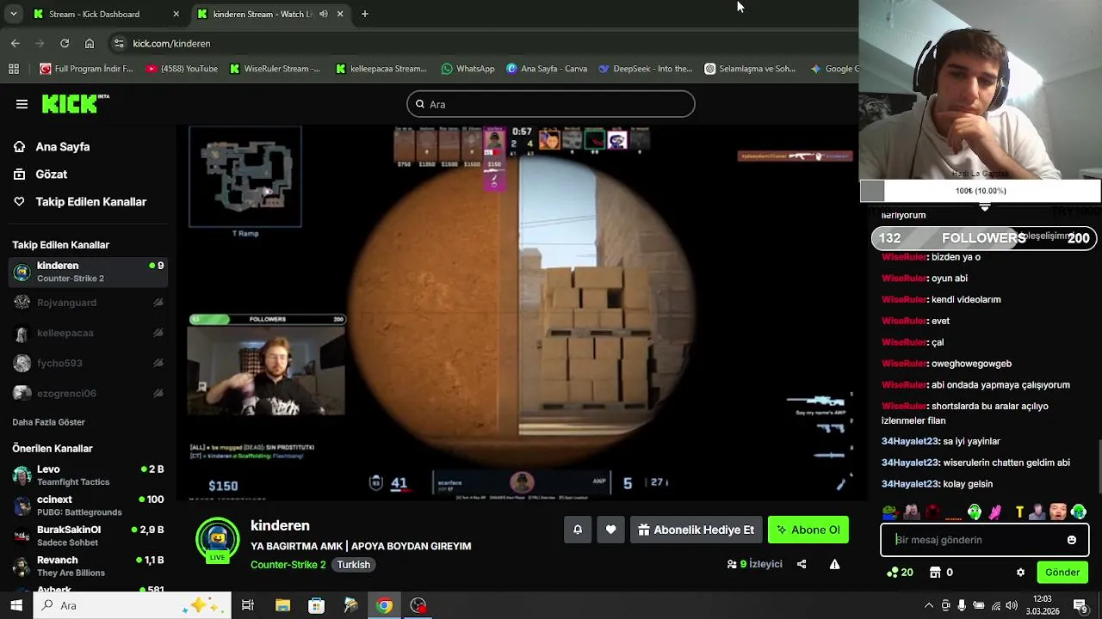Select the Rojvanguard followed channel

point(89,303)
